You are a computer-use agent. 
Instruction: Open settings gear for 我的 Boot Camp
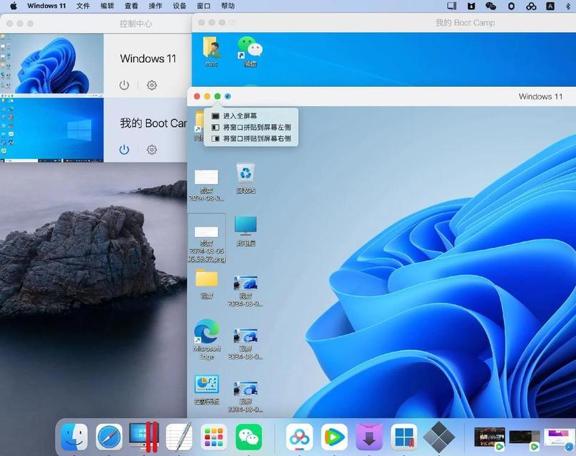(152, 150)
